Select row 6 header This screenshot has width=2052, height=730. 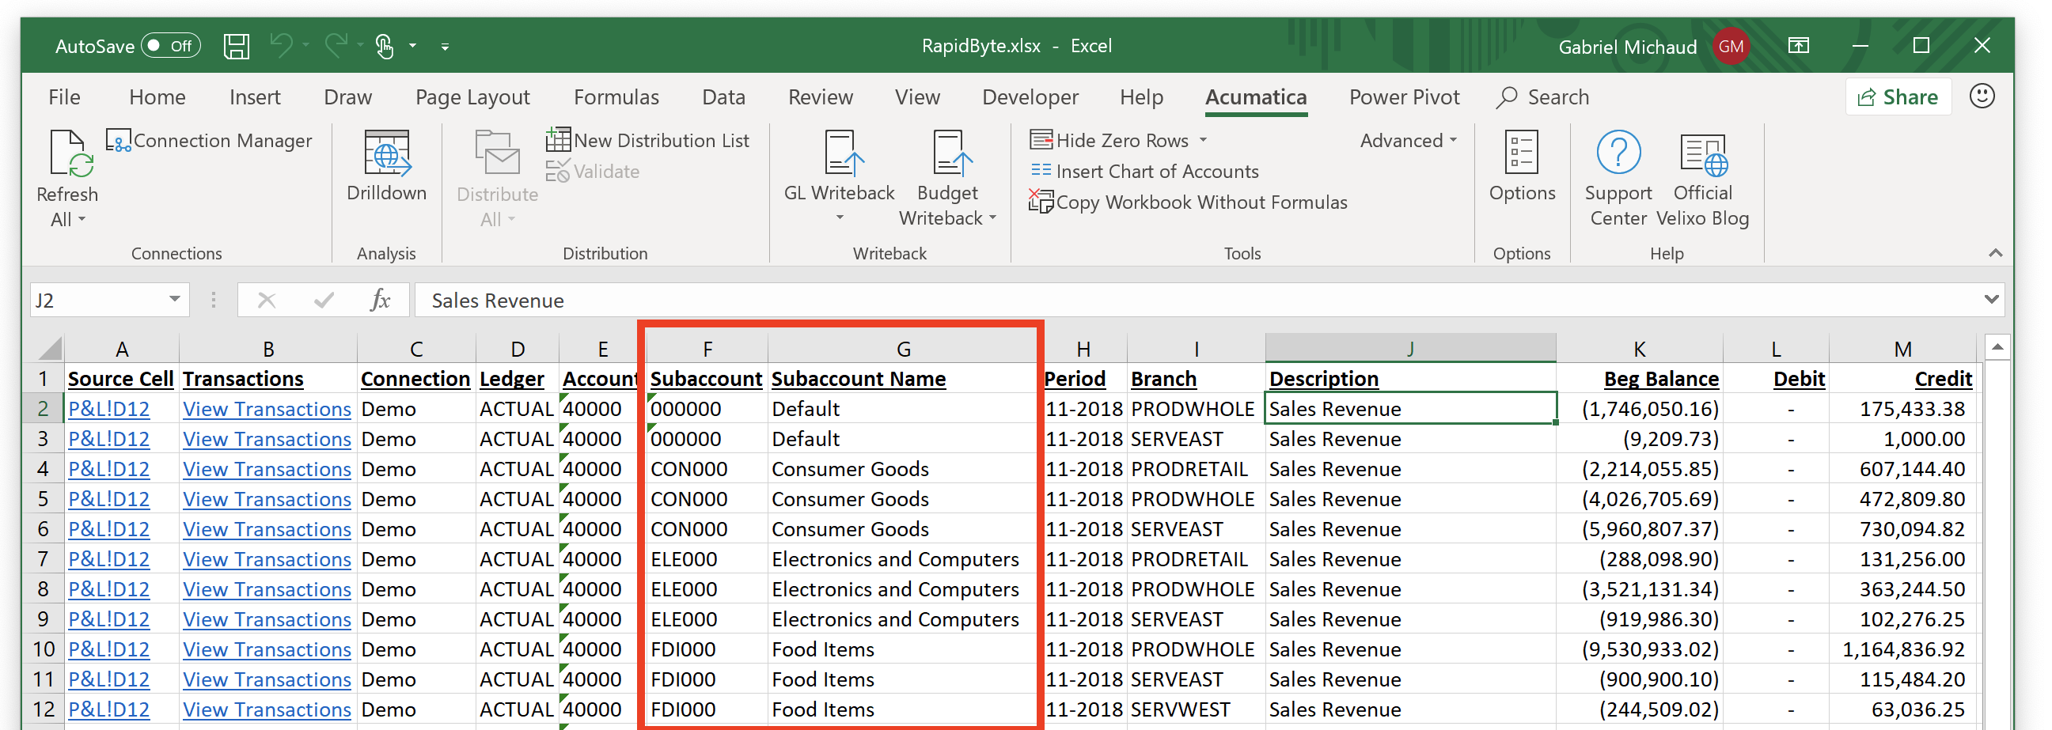(43, 529)
